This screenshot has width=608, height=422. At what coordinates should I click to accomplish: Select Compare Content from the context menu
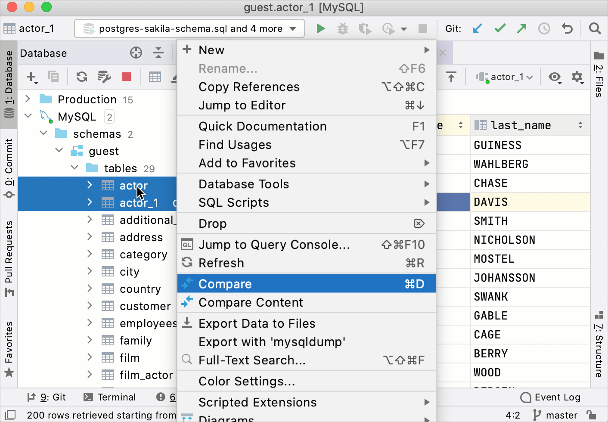[251, 303]
